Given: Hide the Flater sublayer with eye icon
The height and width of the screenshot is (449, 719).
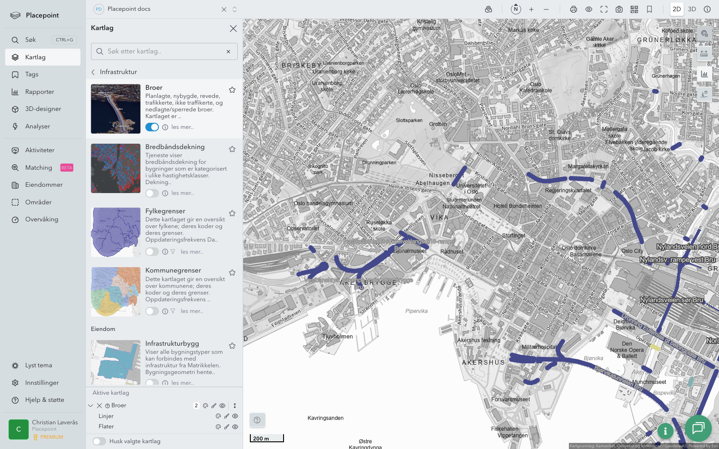Looking at the screenshot, I should [x=235, y=427].
